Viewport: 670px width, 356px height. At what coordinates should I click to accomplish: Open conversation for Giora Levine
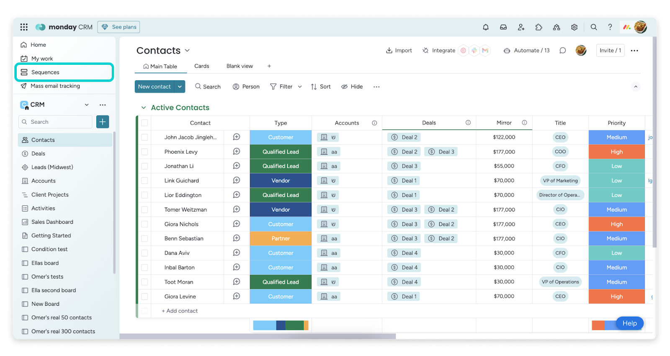click(237, 296)
